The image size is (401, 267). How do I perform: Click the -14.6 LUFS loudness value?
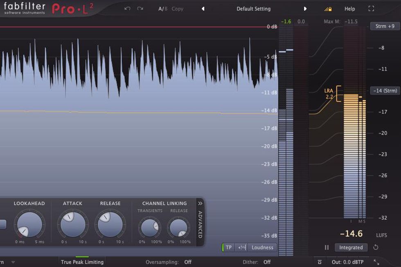pos(351,233)
